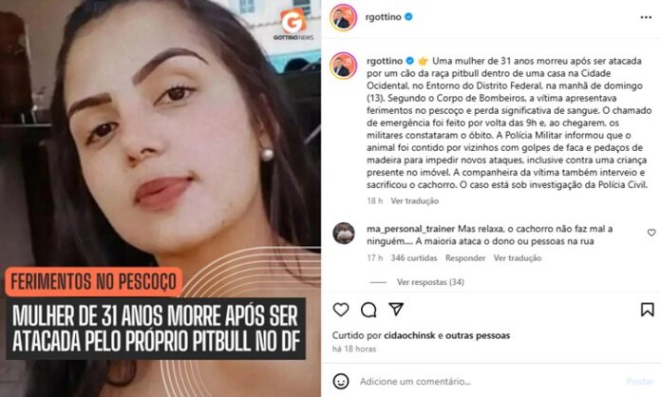Open comments with the speech bubble icon
This screenshot has width=661, height=397.
coord(368,310)
